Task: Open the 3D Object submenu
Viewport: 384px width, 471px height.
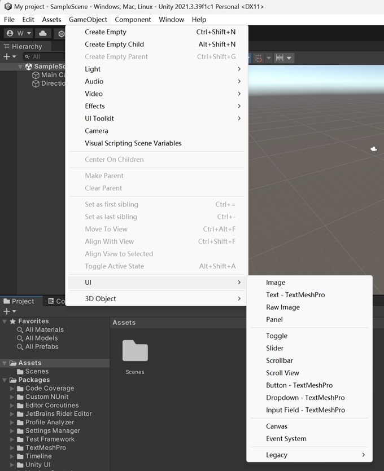Action: [x=156, y=298]
